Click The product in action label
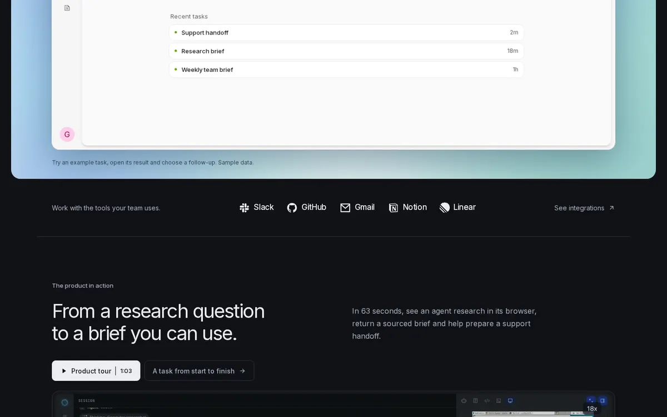The image size is (667, 417). 83,286
